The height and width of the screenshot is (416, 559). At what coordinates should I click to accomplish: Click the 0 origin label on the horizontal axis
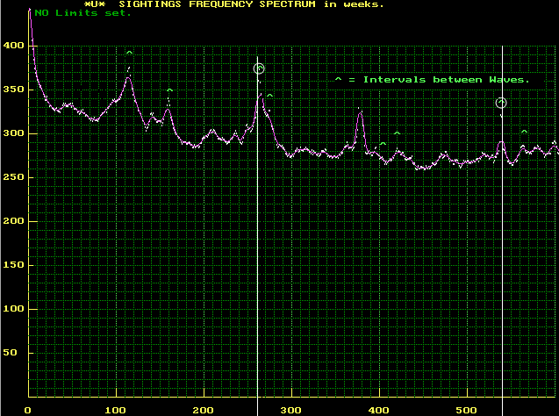pyautogui.click(x=28, y=410)
